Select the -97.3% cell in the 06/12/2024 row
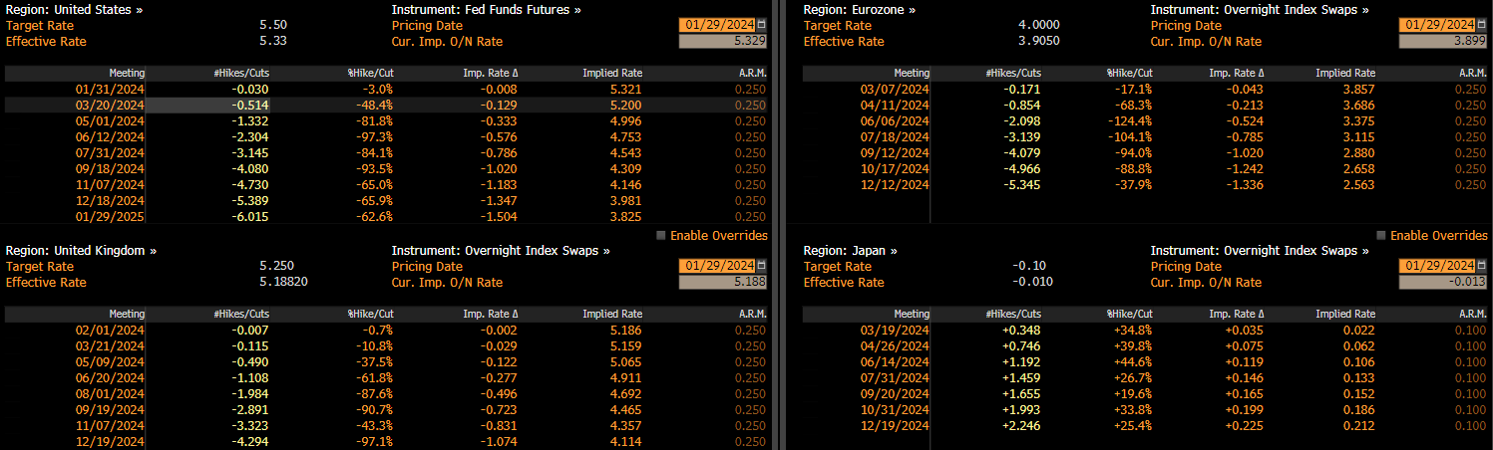The image size is (1493, 450). coord(375,137)
